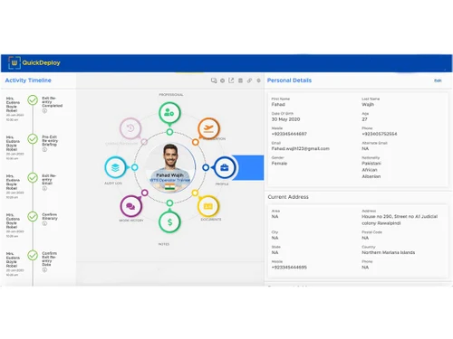
Task: Click the DOCUMENTS label
Action: pyautogui.click(x=211, y=220)
